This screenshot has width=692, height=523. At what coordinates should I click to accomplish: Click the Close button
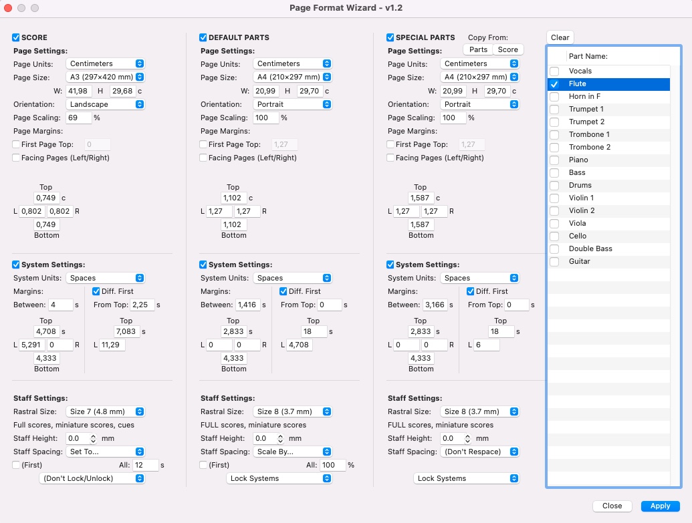click(612, 506)
